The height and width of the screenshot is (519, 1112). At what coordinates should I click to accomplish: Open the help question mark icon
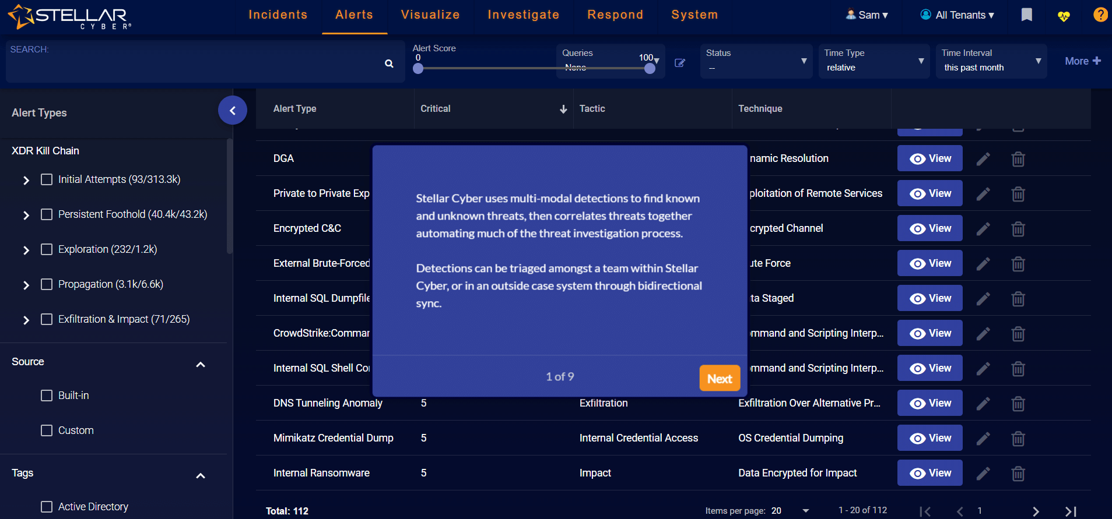[x=1100, y=15]
